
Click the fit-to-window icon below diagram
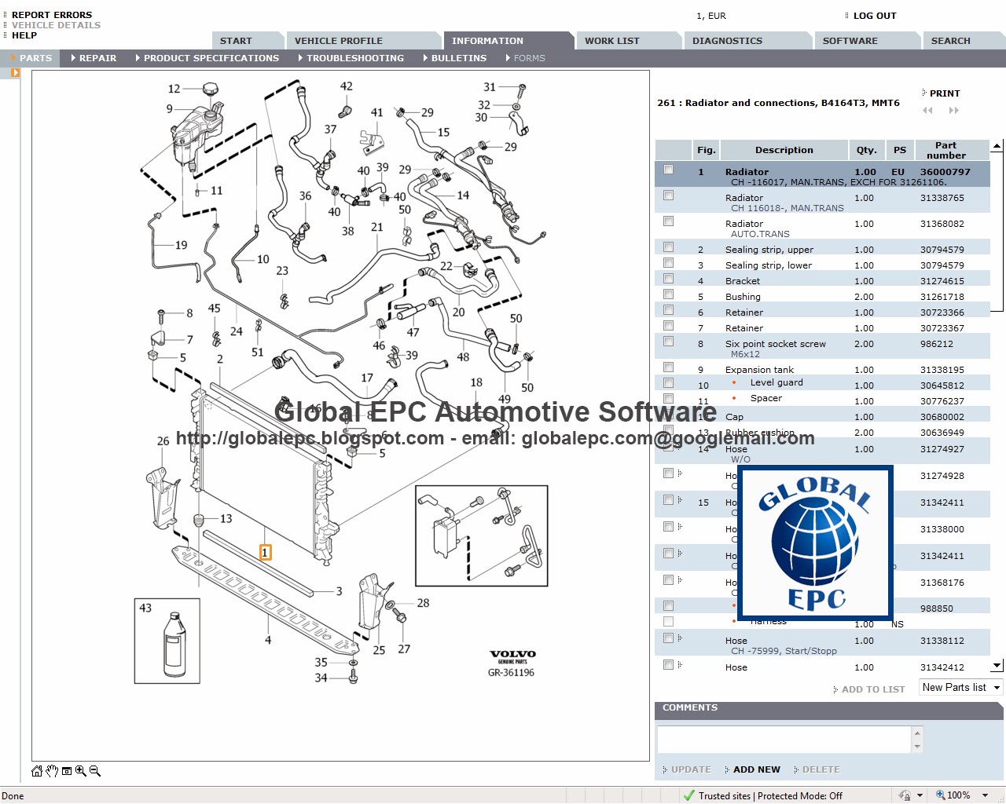click(x=67, y=771)
